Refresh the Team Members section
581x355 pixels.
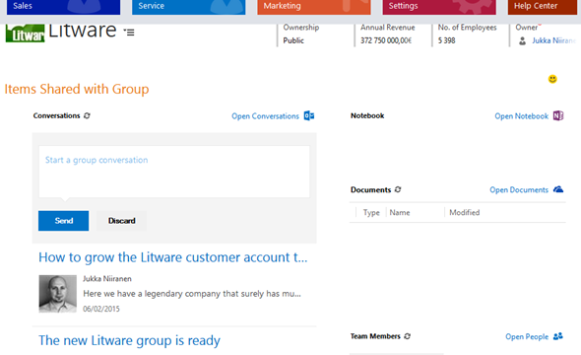point(408,336)
